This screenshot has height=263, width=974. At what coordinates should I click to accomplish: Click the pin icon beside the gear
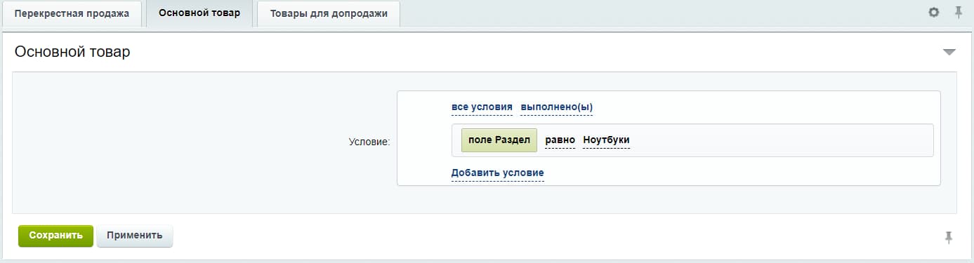(x=958, y=13)
